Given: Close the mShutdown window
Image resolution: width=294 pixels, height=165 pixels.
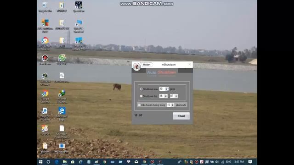Looking at the screenshot, I should coord(190,64).
